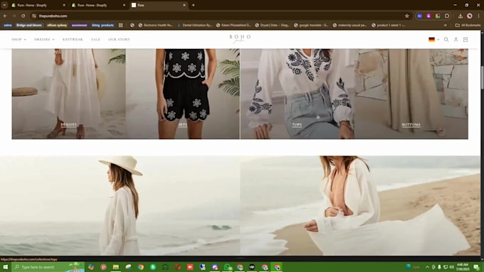Close the first Pure - Home - Shopify tab
Image resolution: width=484 pixels, height=272 pixels.
click(x=64, y=5)
